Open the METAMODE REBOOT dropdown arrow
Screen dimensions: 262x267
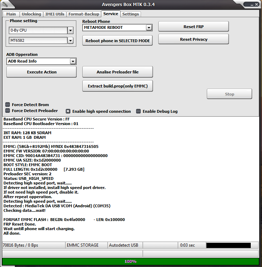pyautogui.click(x=149, y=28)
